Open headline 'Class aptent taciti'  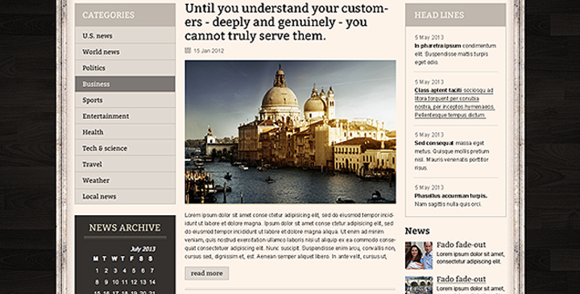[438, 90]
